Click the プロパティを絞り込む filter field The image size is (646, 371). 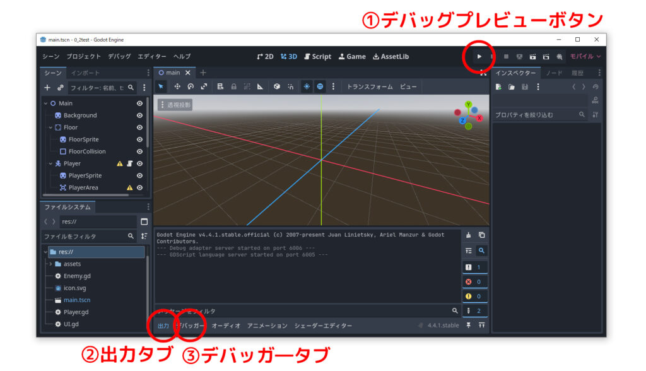coord(536,115)
